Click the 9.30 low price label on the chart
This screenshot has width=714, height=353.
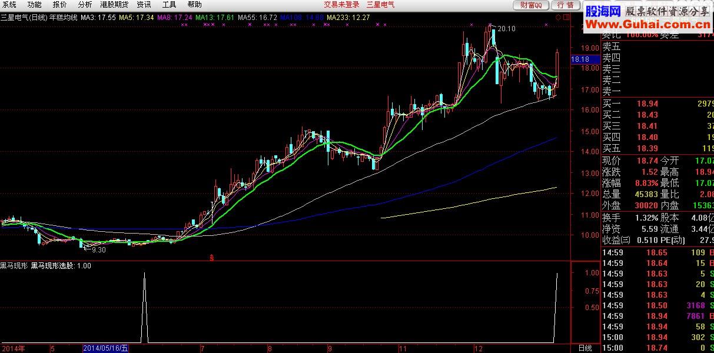point(98,250)
